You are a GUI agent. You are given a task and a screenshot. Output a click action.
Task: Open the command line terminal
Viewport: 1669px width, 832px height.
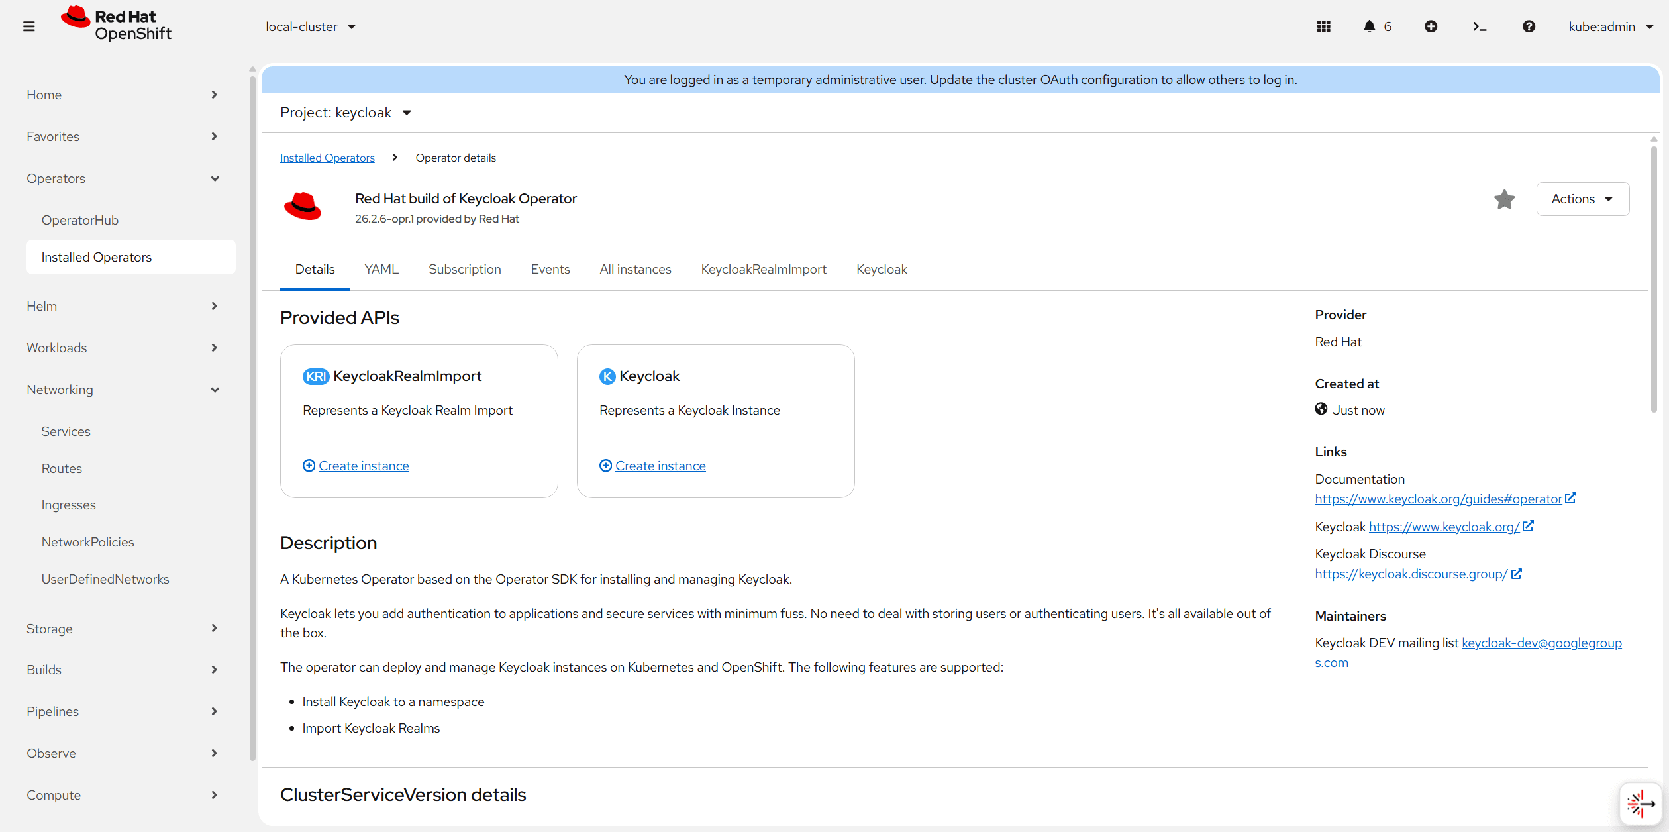[x=1480, y=26]
